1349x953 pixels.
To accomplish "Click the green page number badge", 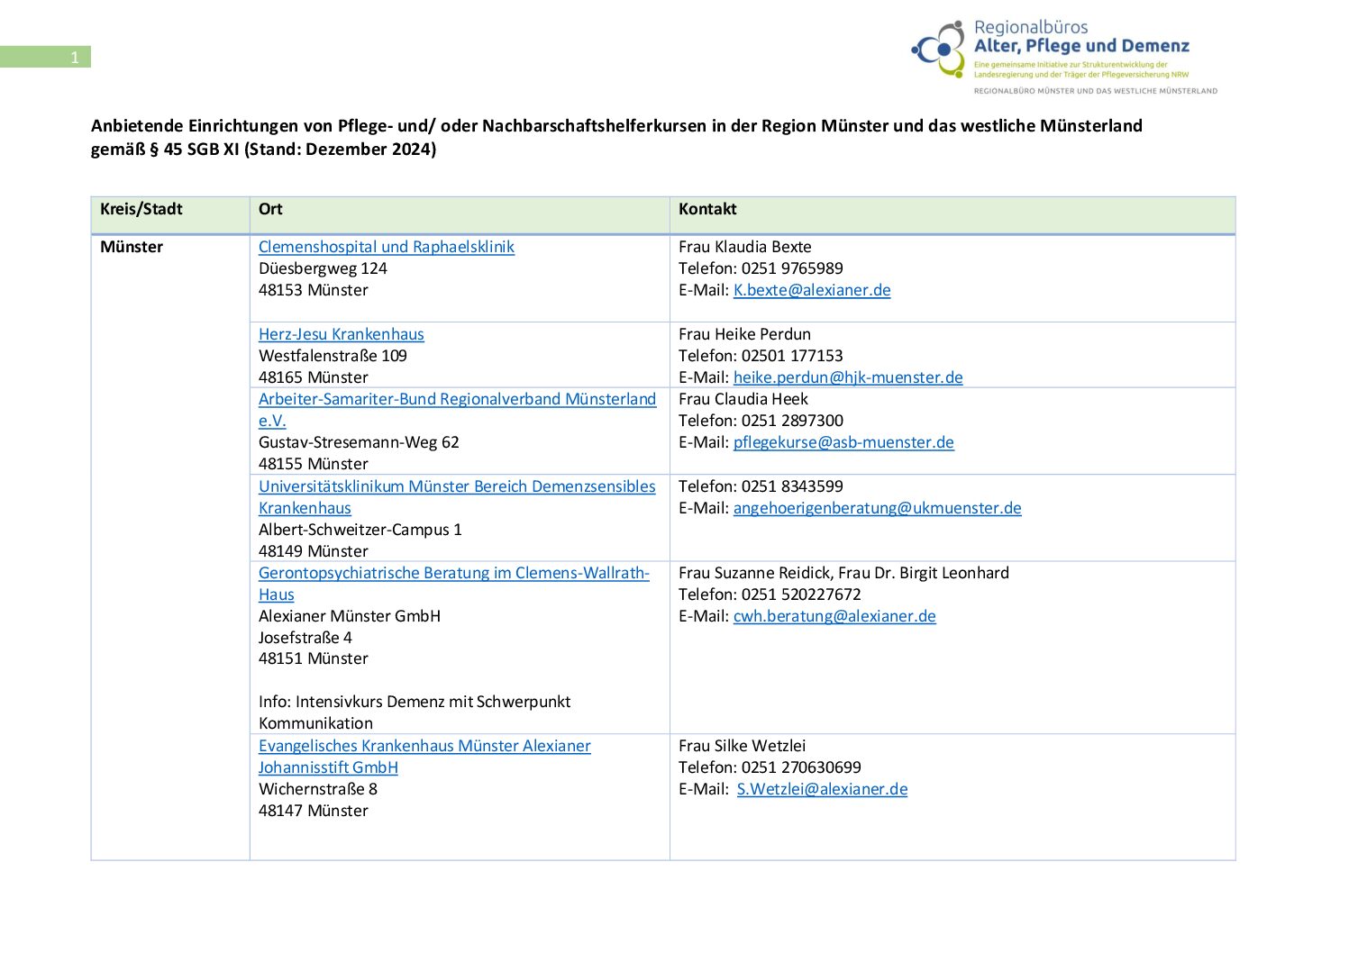I will click(46, 58).
